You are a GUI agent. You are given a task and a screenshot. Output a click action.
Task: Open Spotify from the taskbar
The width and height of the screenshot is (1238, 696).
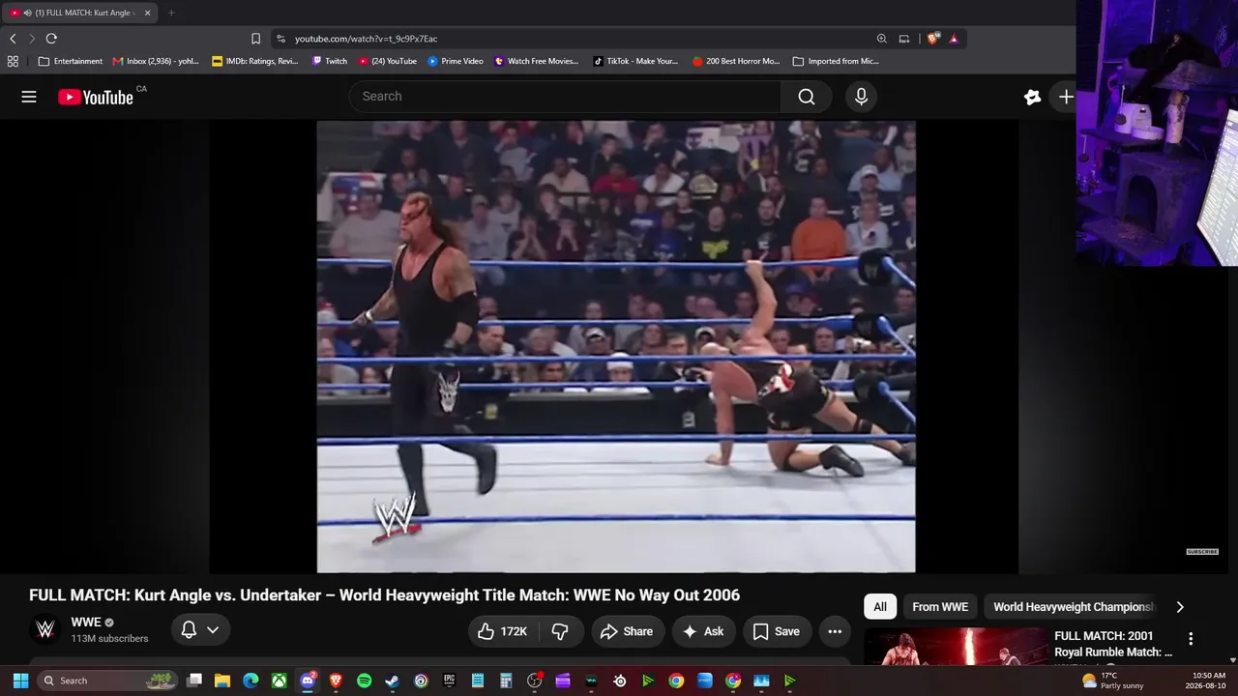(x=364, y=681)
